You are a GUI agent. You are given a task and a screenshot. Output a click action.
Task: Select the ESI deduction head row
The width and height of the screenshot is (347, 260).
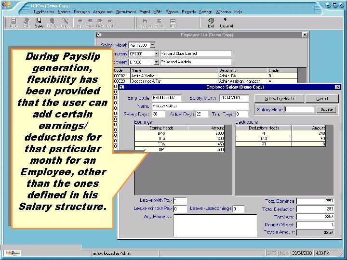tap(280, 139)
